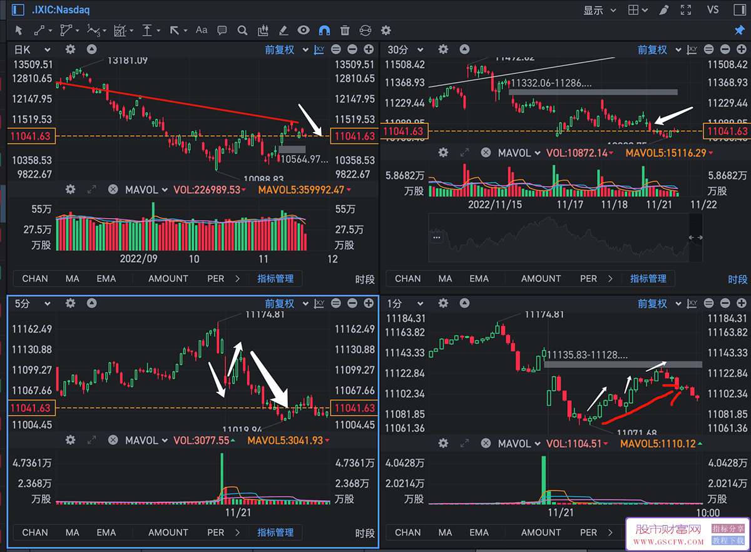Toggle XY axis mode in 1分 chart
Screen dimensions: 751x552
[692, 304]
